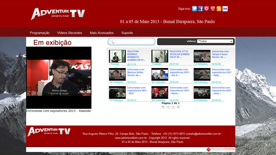Play the Palestra Otto Hassler video thumbnail

(x=160, y=56)
